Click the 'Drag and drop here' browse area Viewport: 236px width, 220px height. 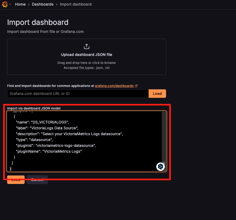[x=86, y=63]
